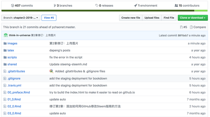The image size is (210, 117).
Task: Click the branches fork icon
Action: pos(55,5)
